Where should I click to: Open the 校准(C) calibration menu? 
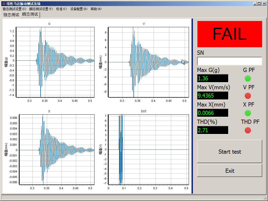point(62,9)
